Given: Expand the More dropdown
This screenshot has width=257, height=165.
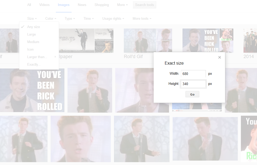Looking at the screenshot, I should pyautogui.click(x=122, y=5).
